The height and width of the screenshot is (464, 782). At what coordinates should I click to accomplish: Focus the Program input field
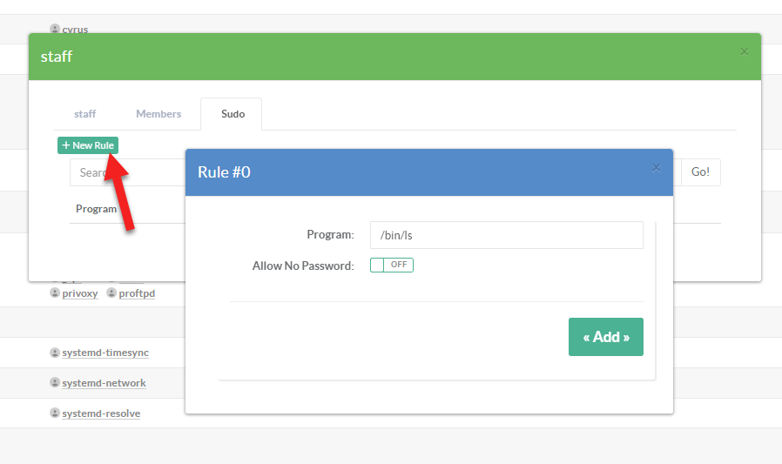tap(506, 235)
